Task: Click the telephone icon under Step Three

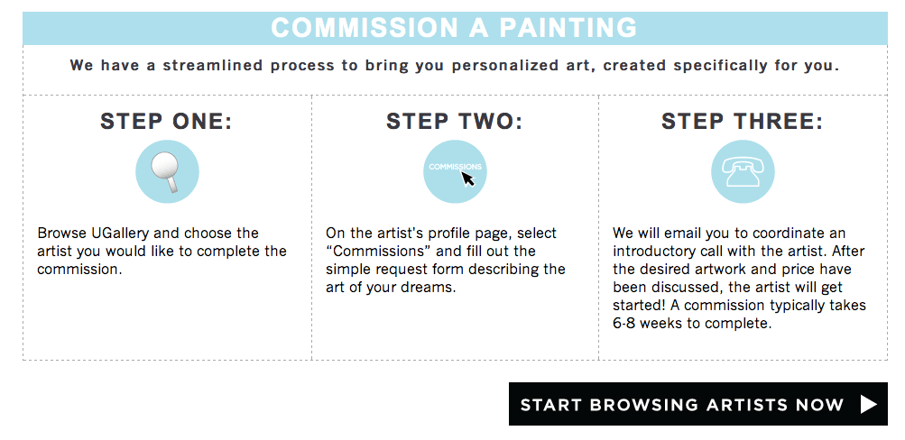Action: [x=743, y=172]
